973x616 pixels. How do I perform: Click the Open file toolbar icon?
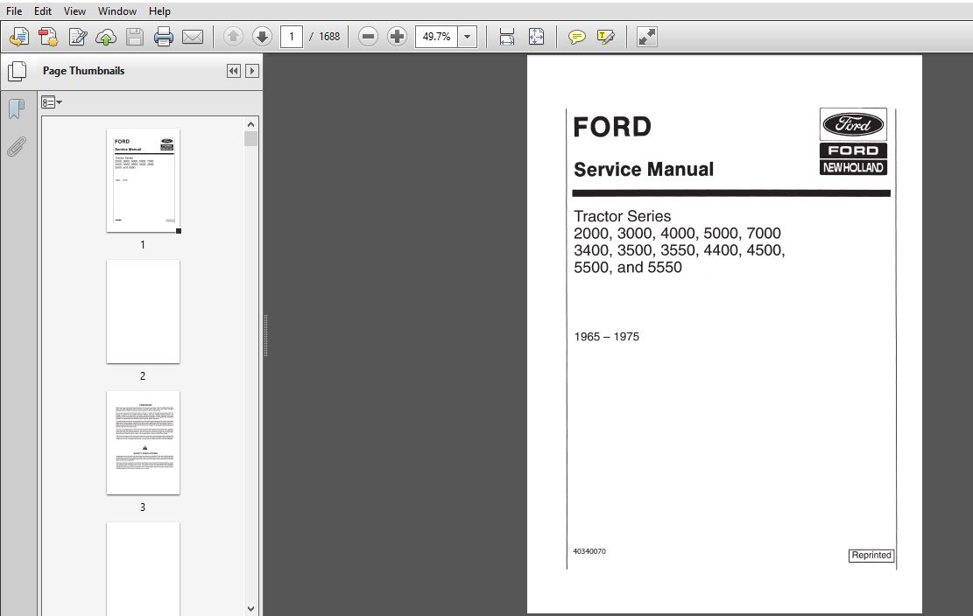coord(18,37)
